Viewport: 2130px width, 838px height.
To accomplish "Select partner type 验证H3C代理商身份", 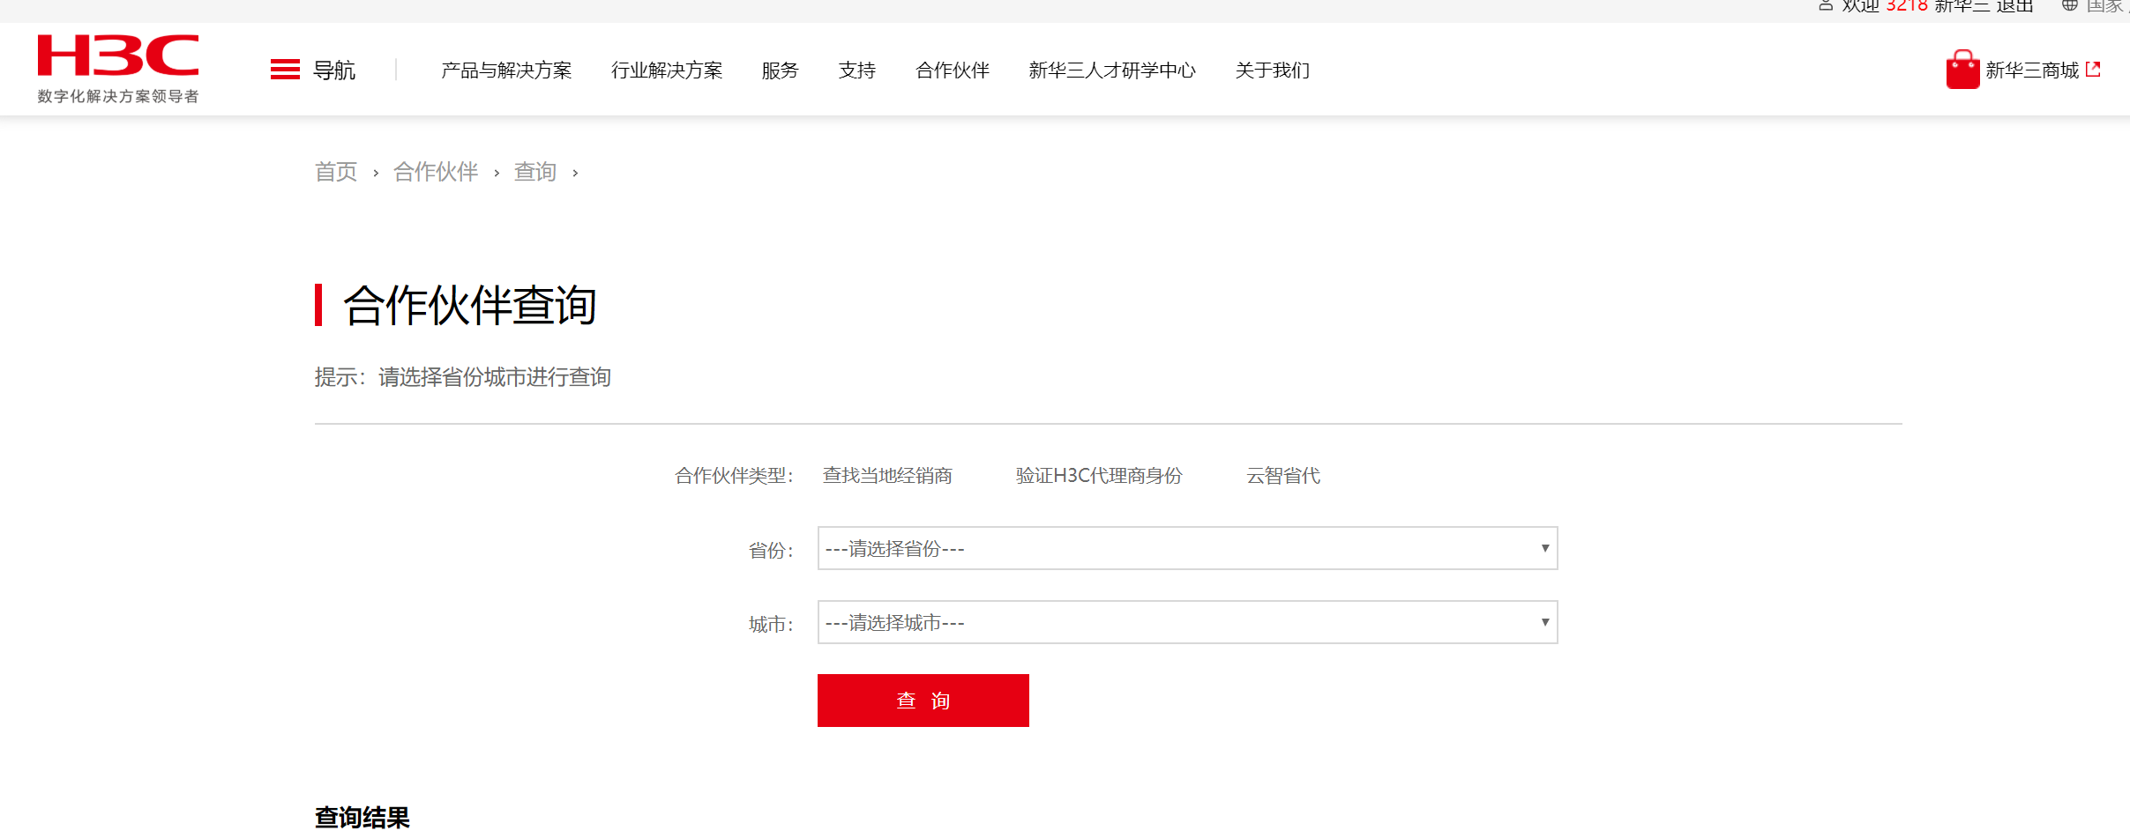I will pyautogui.click(x=1099, y=476).
